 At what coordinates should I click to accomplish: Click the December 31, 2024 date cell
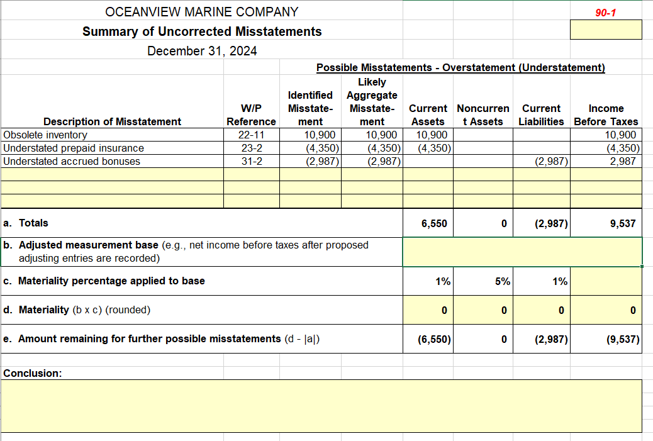coord(201,51)
